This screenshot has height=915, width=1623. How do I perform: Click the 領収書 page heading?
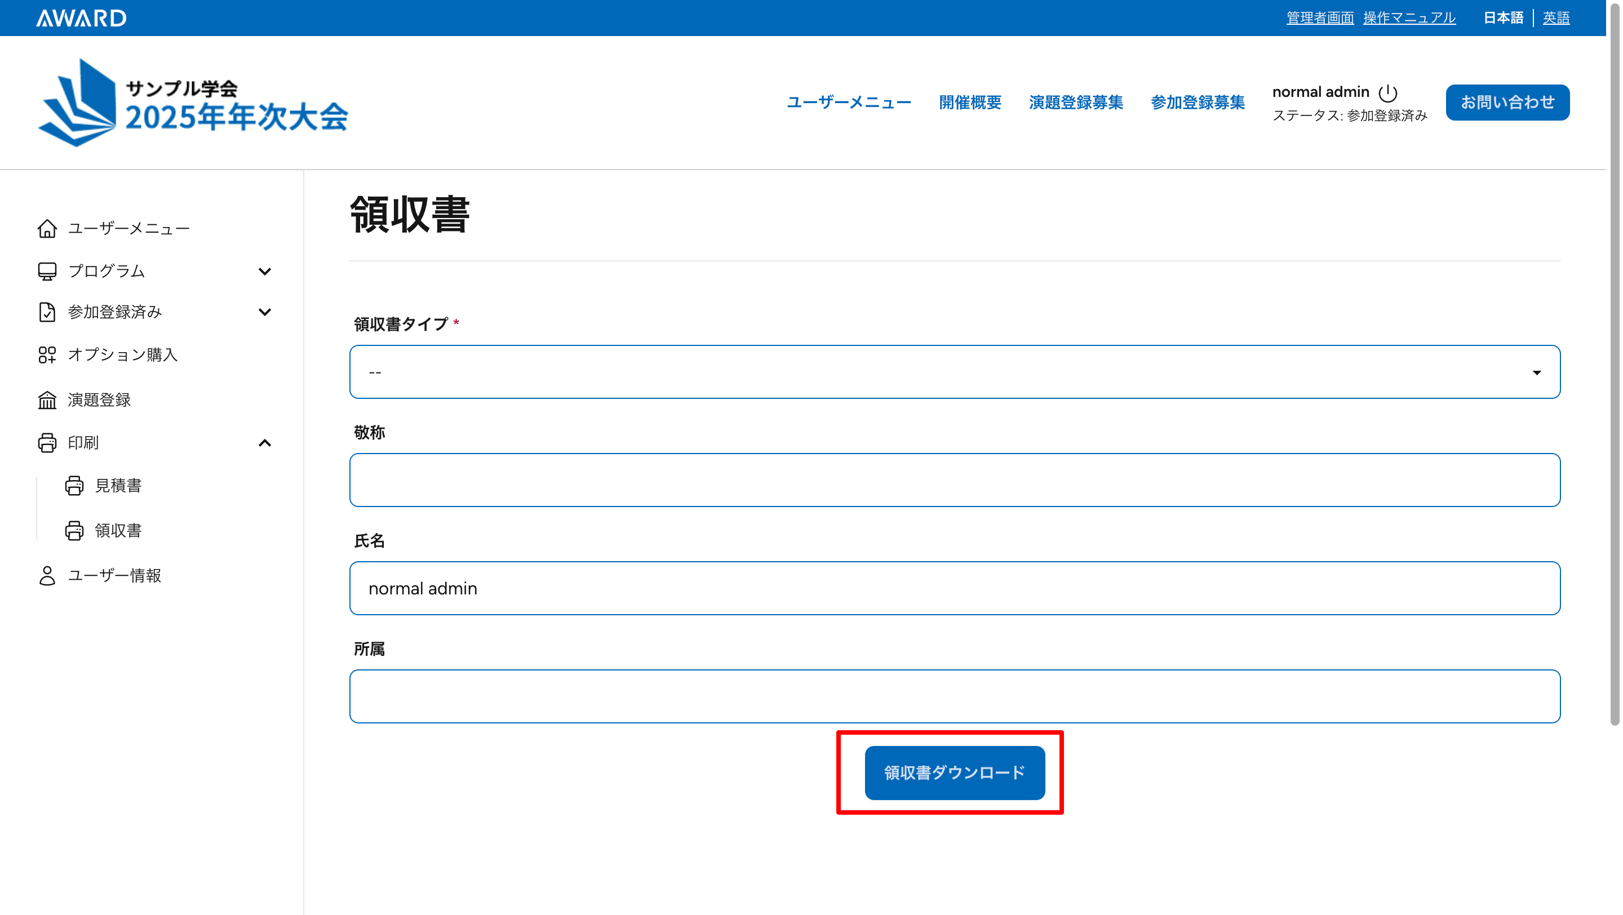(x=410, y=215)
